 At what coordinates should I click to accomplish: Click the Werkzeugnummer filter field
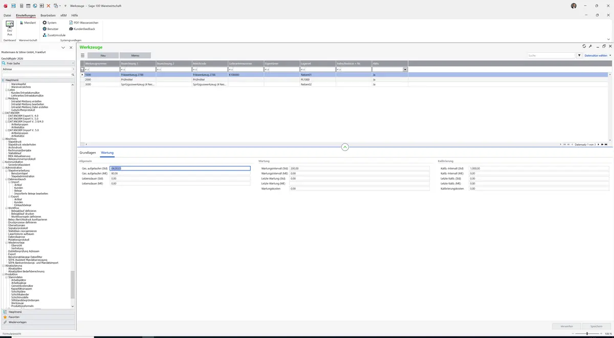tap(102, 69)
